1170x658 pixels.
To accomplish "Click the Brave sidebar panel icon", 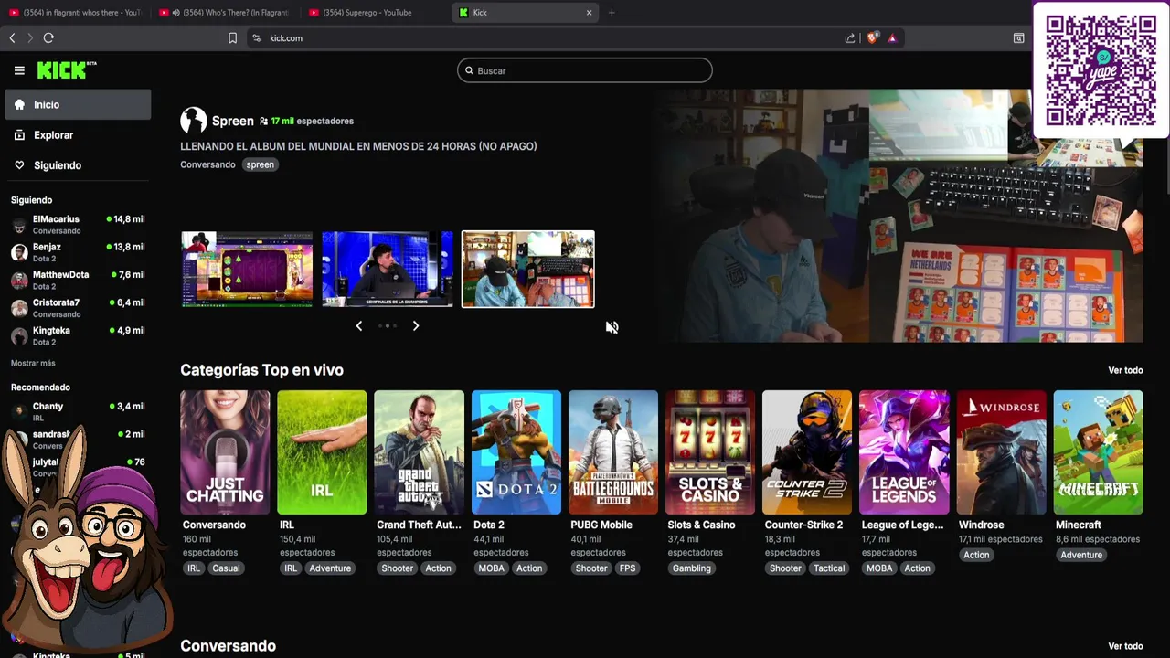I will (1018, 37).
